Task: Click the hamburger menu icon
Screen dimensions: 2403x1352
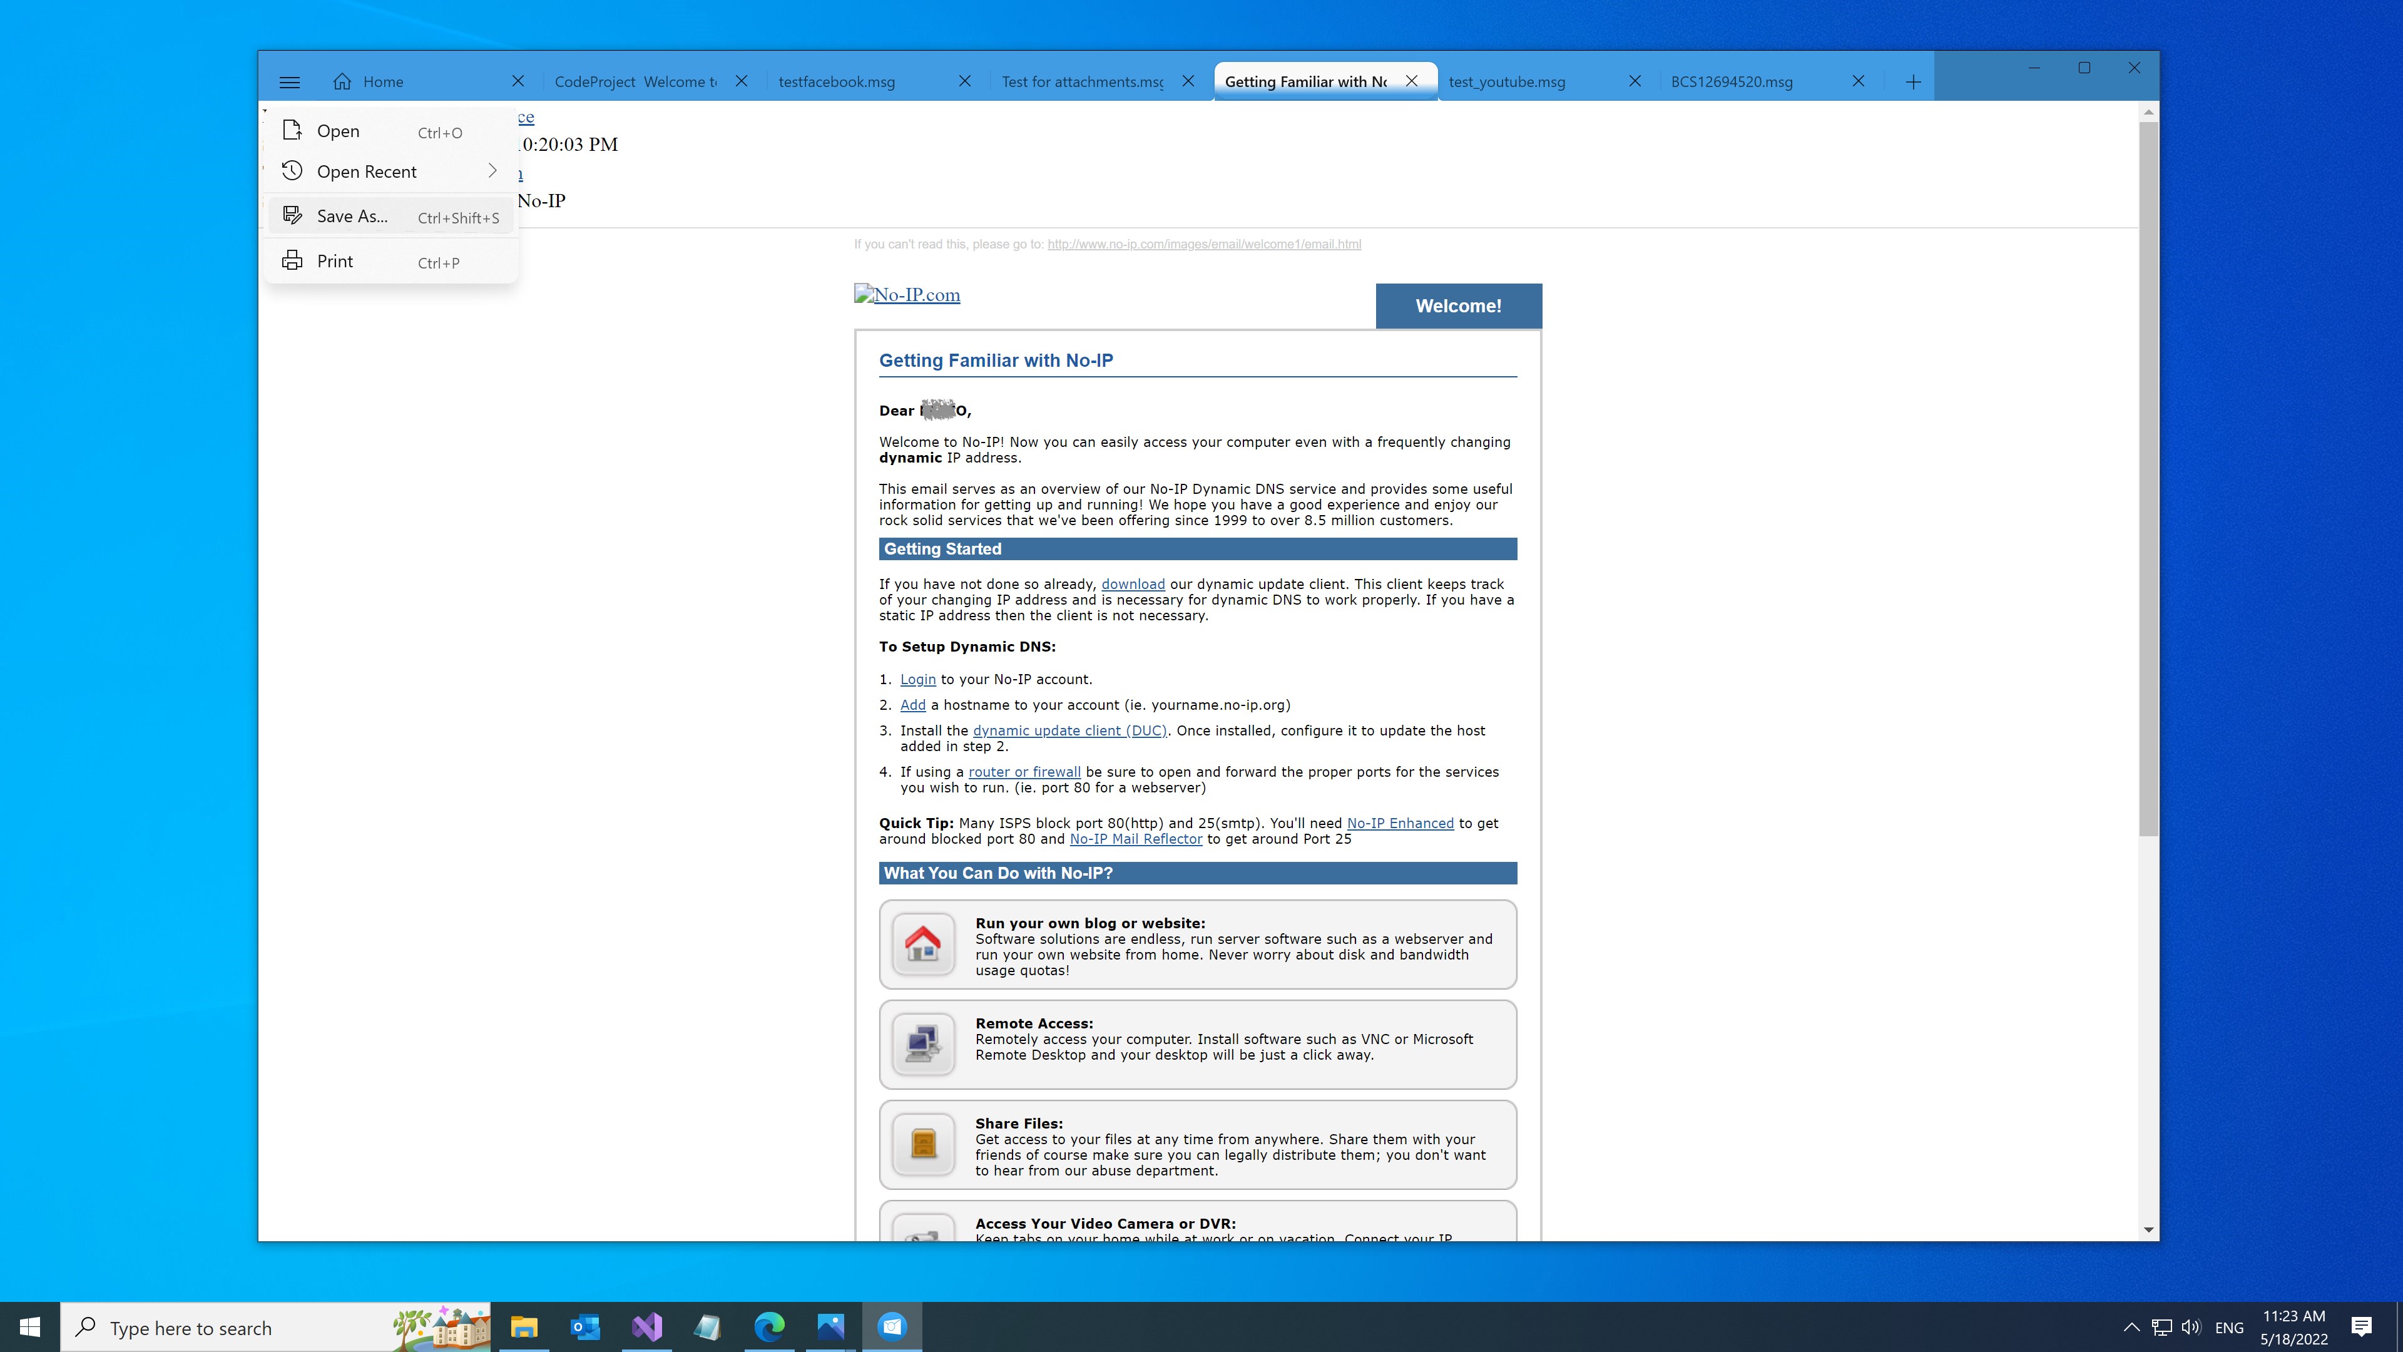Action: click(289, 82)
